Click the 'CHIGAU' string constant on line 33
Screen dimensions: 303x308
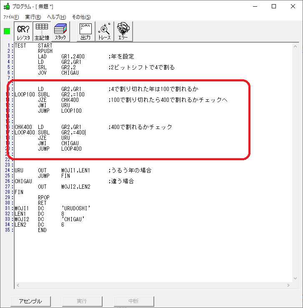point(73,220)
